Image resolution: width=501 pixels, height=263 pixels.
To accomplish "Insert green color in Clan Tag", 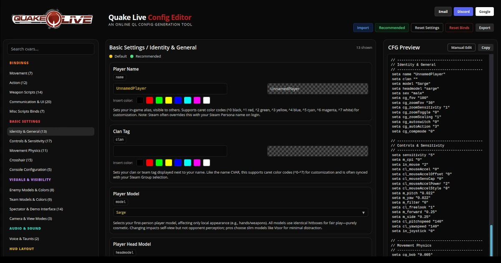I will tap(159, 162).
